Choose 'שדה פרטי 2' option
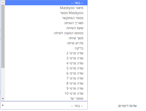 pyautogui.click(x=46, y=53)
